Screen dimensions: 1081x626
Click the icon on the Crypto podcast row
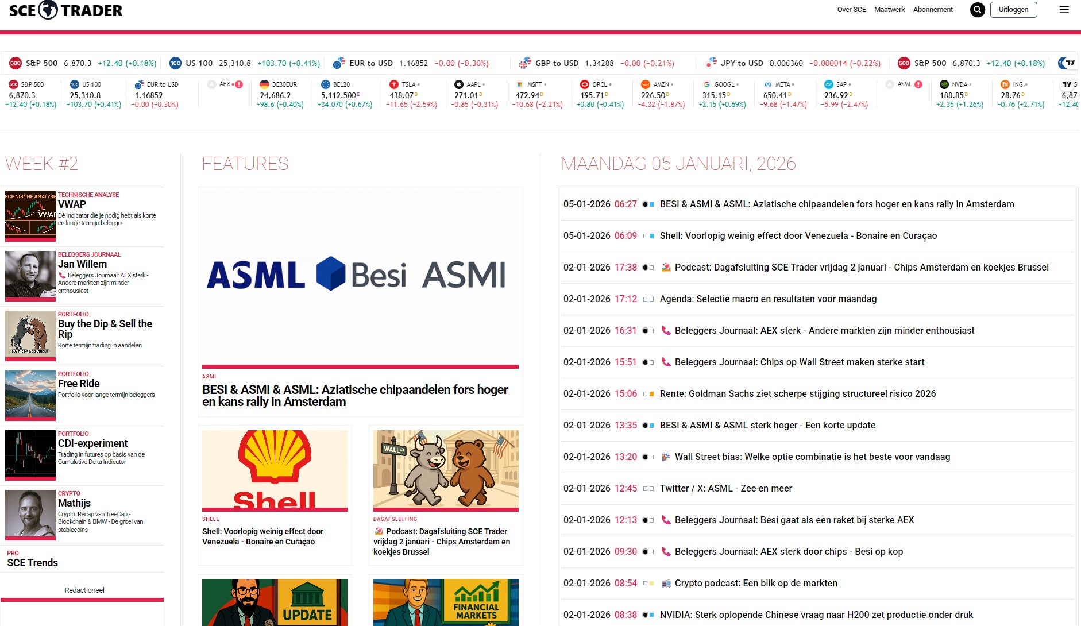click(666, 583)
